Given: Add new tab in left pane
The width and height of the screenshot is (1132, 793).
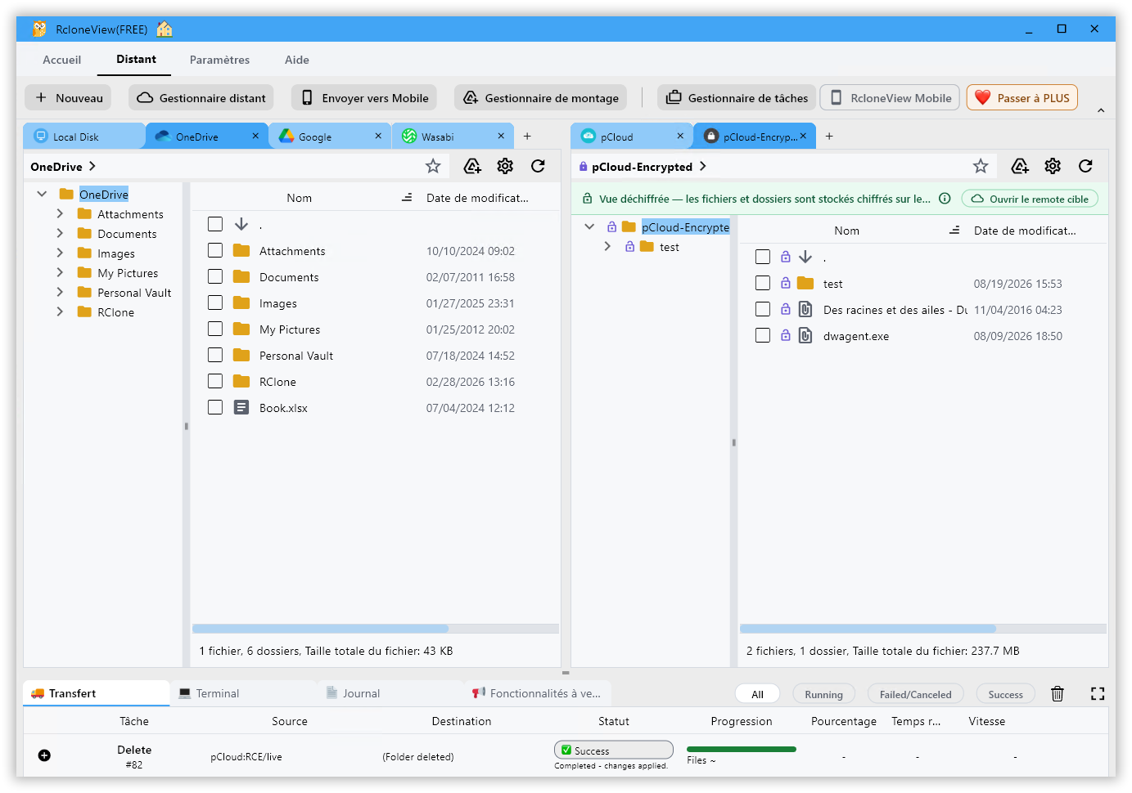Looking at the screenshot, I should point(527,137).
